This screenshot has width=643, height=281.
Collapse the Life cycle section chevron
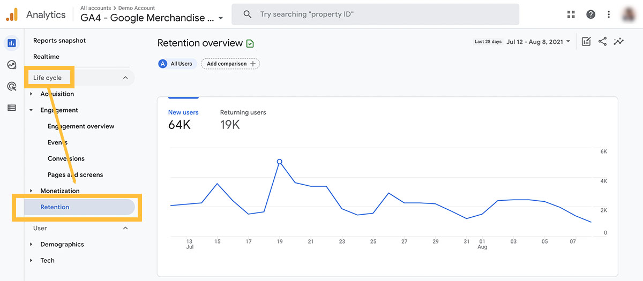pos(125,78)
